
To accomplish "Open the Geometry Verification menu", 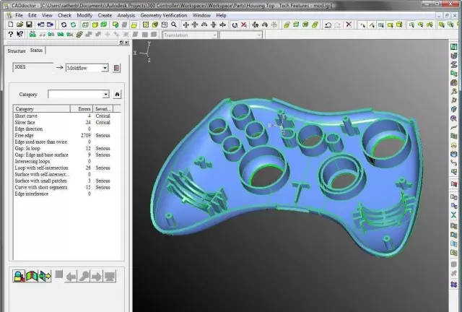I will click(x=164, y=15).
